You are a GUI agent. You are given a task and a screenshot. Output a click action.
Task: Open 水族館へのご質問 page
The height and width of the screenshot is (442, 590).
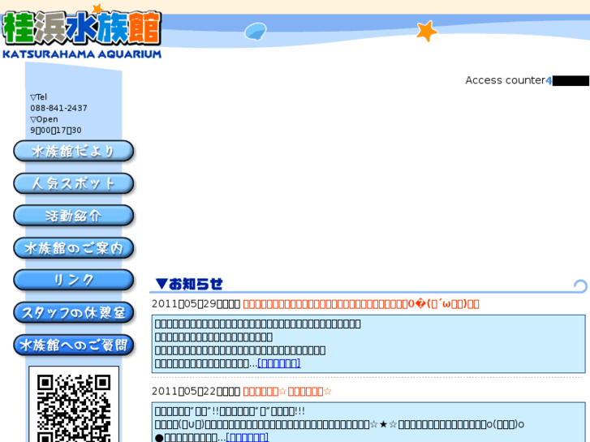pos(73,345)
